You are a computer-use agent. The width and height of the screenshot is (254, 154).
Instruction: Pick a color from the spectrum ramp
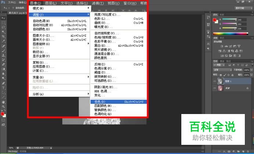point(231,34)
